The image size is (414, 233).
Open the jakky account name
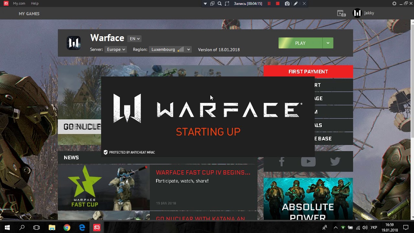(x=369, y=13)
